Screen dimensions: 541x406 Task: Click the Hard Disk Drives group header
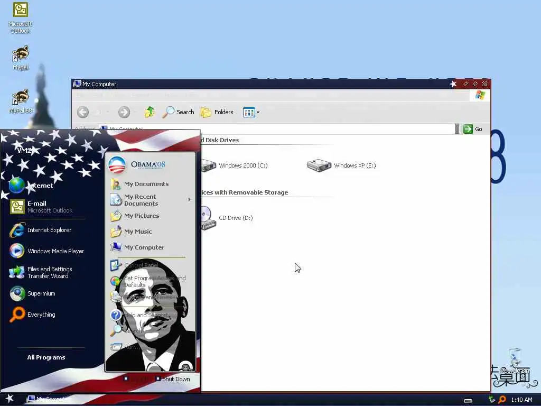tap(220, 140)
